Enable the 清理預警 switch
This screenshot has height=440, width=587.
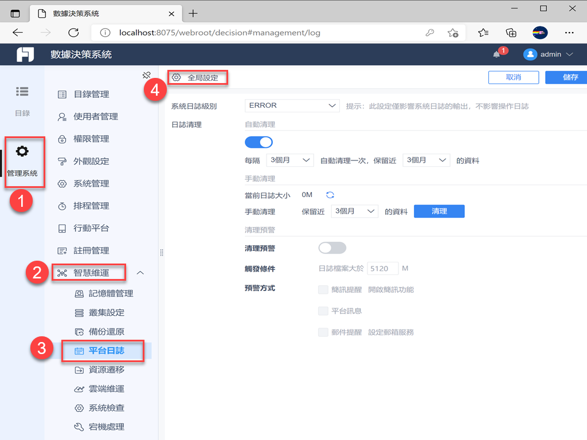click(x=332, y=246)
